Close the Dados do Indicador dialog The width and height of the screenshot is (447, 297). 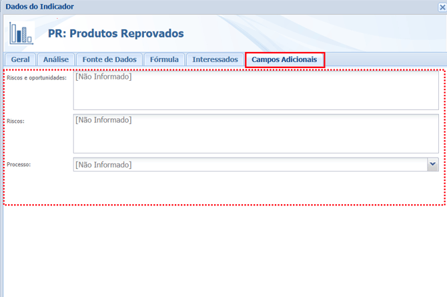coord(442,7)
